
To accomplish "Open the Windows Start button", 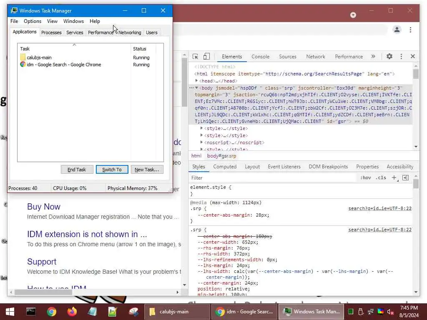I will (10, 312).
